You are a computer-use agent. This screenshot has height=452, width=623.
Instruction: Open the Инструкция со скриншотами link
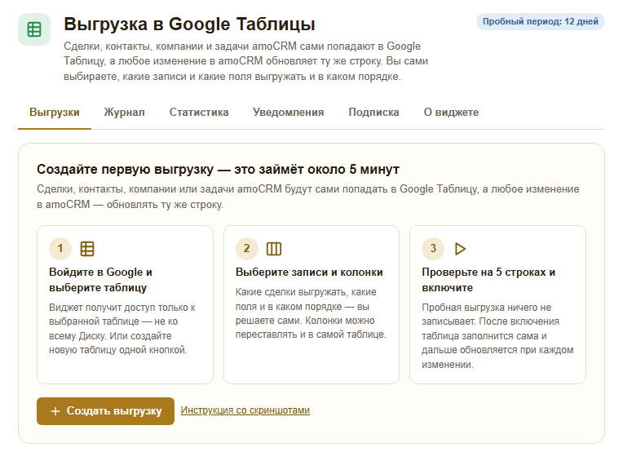point(245,410)
